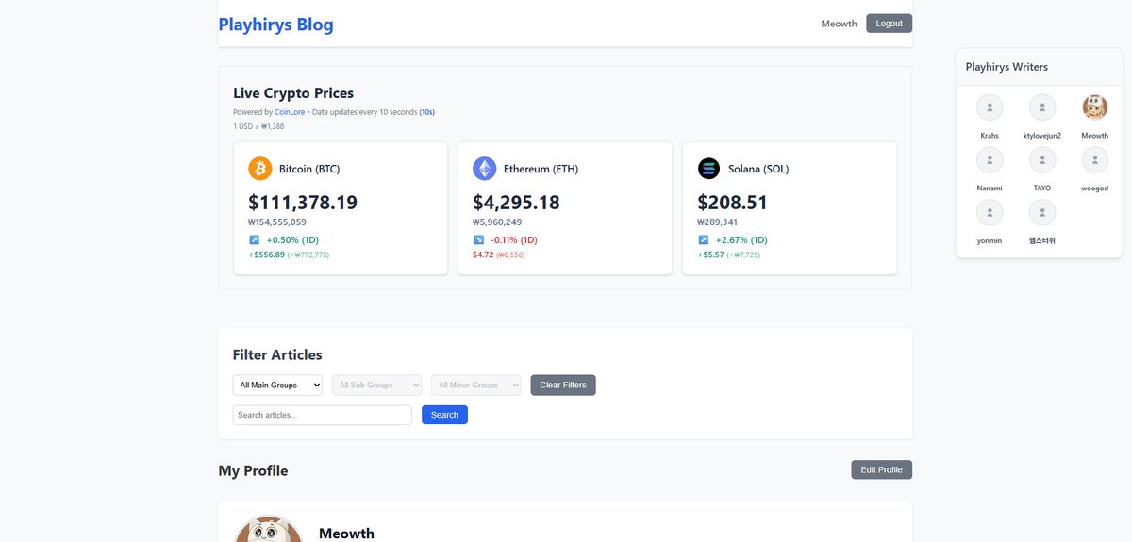Click the Solana price $208.51

[x=733, y=203]
